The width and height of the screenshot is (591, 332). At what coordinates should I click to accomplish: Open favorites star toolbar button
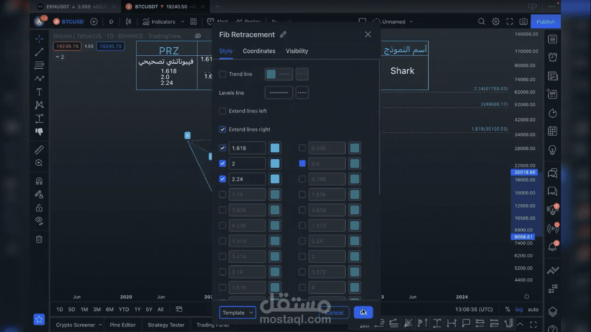[39, 319]
